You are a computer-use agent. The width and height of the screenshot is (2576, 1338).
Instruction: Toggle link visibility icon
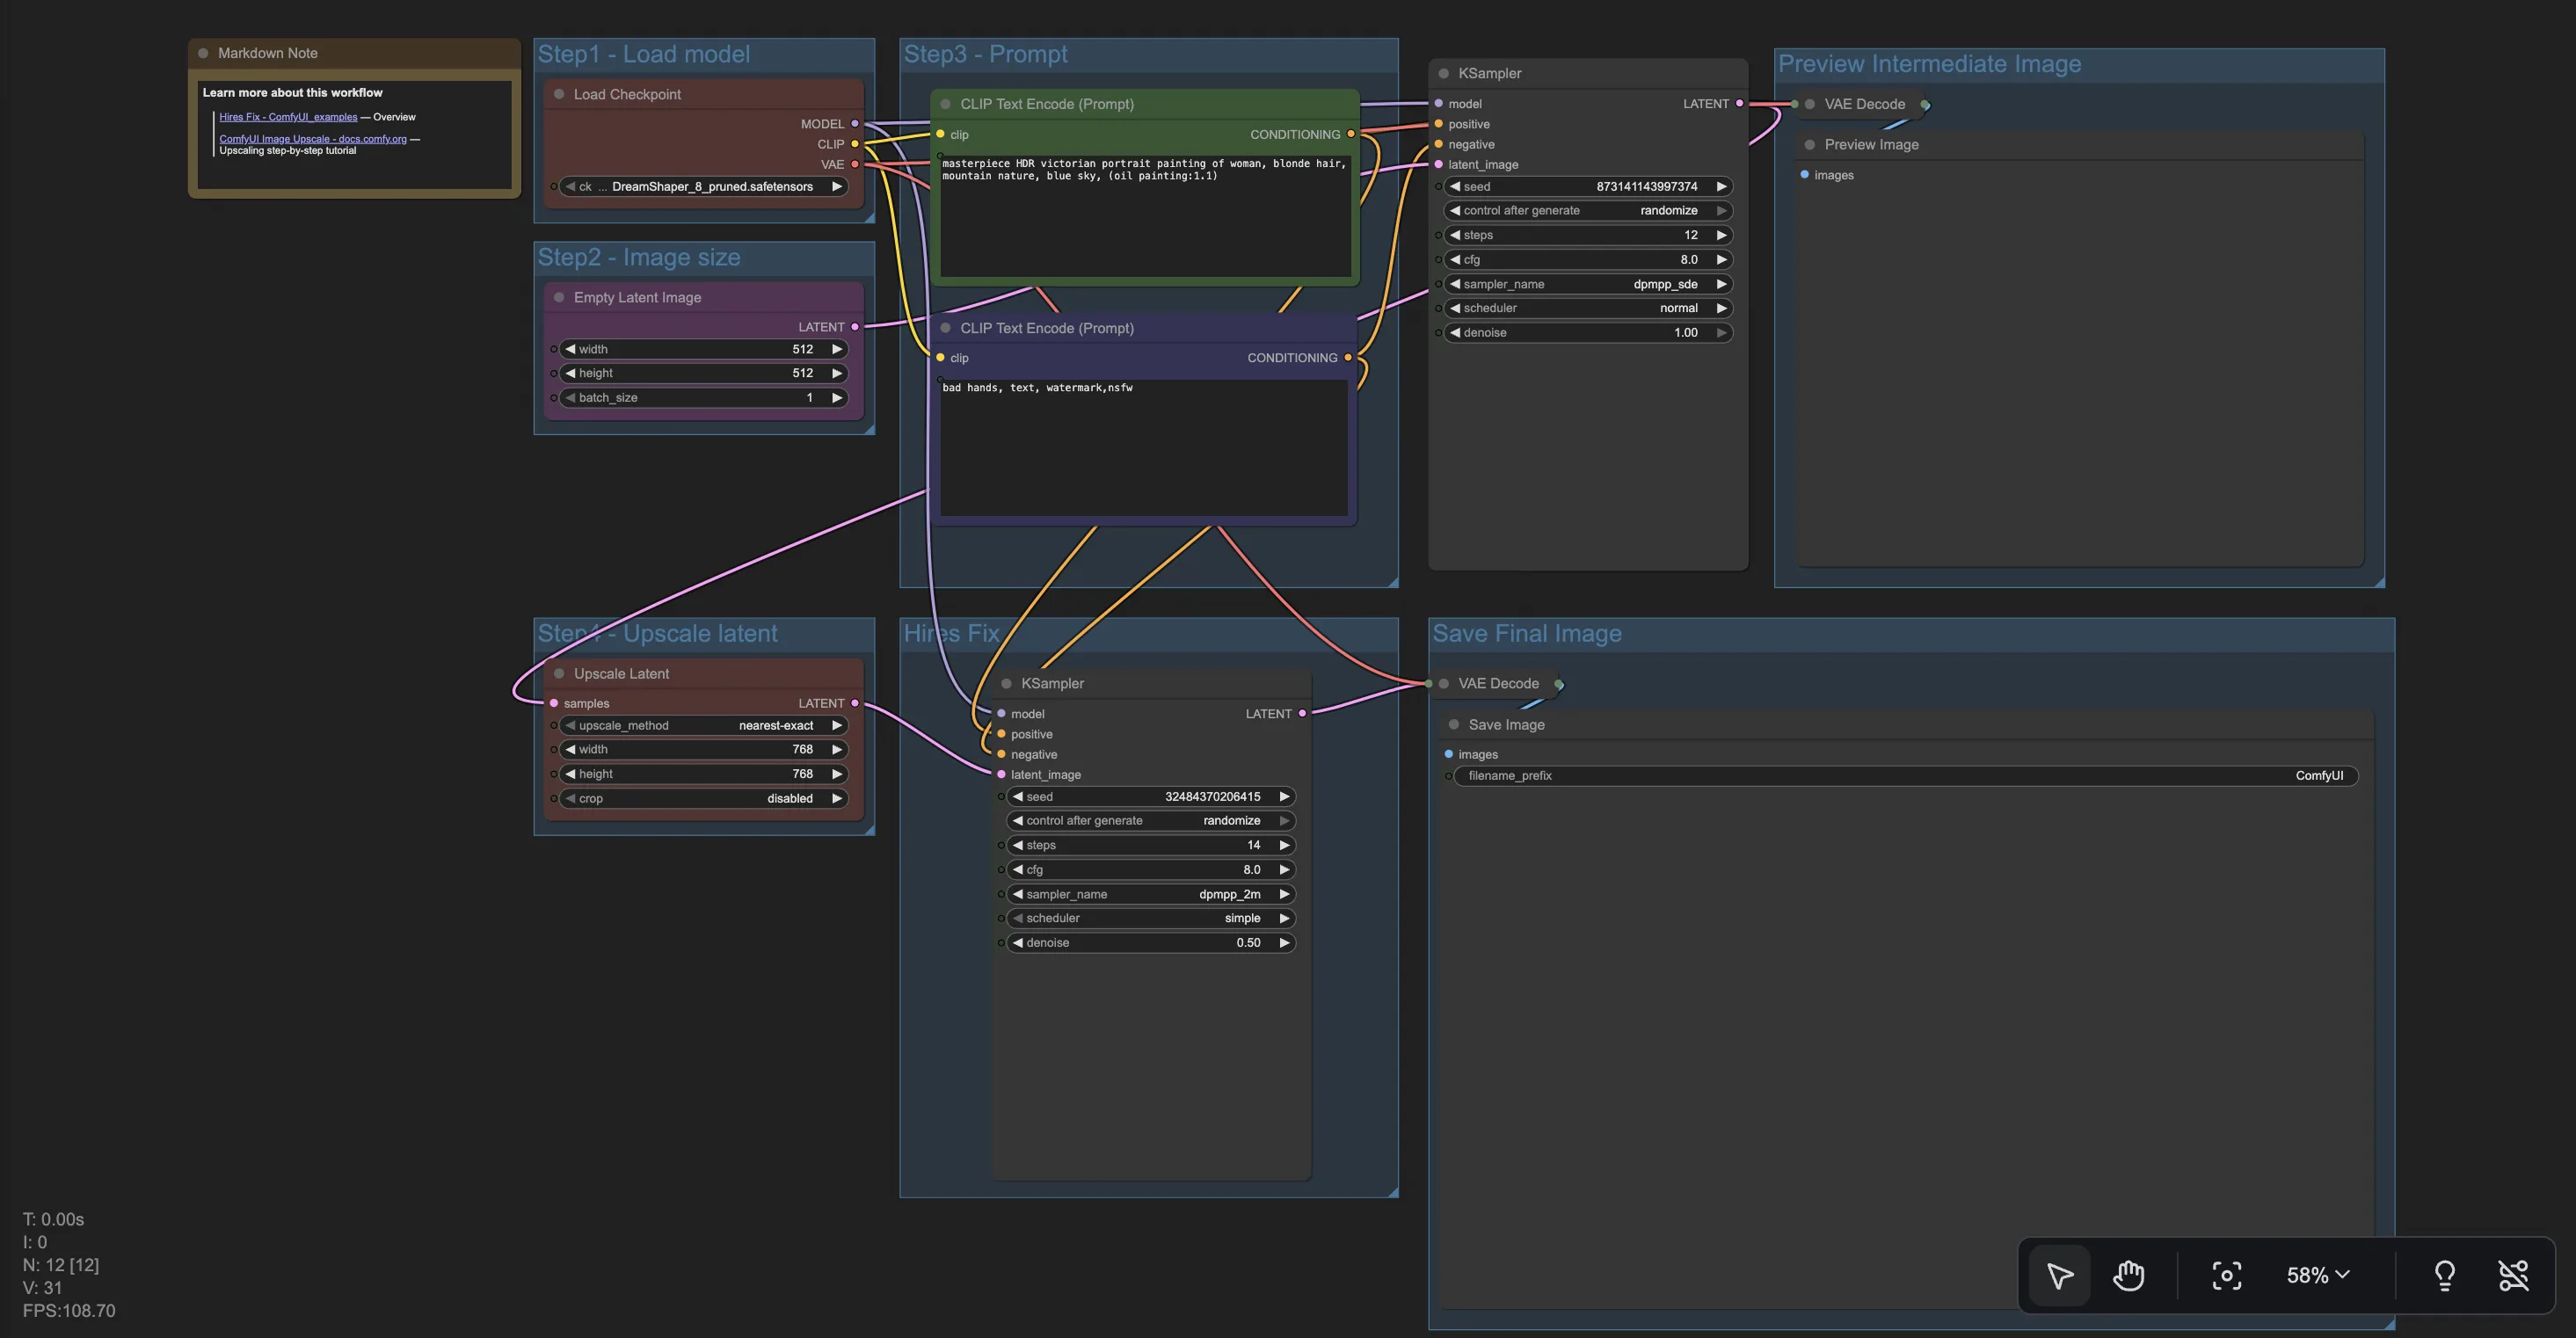pyautogui.click(x=2513, y=1275)
